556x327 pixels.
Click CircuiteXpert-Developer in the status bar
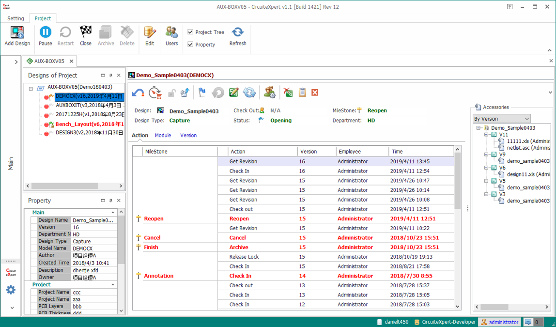pyautogui.click(x=445, y=322)
